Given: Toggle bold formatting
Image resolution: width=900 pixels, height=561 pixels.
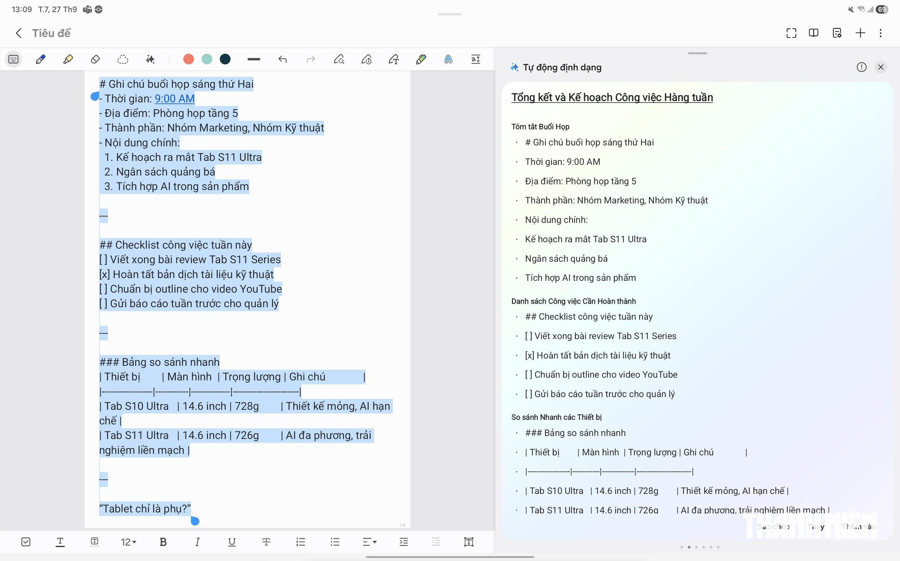Looking at the screenshot, I should point(163,542).
